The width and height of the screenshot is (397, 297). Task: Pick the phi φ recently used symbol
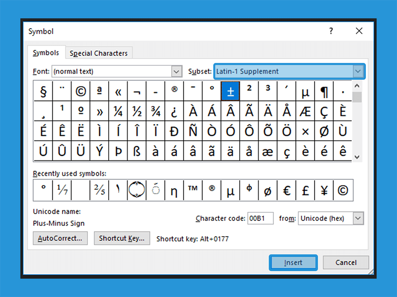249,190
